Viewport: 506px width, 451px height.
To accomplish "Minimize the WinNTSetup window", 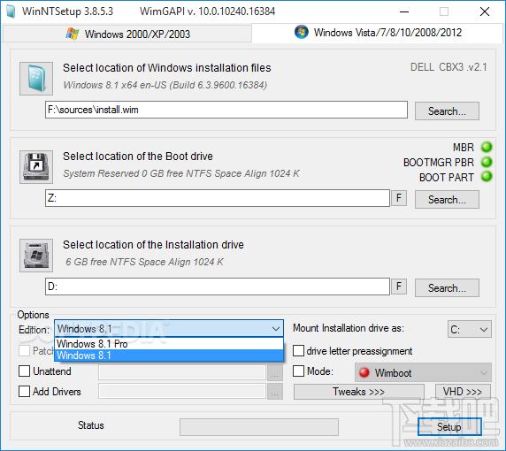I will (404, 11).
